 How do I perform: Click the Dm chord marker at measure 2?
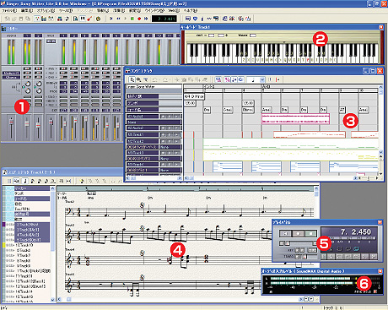click(x=207, y=110)
